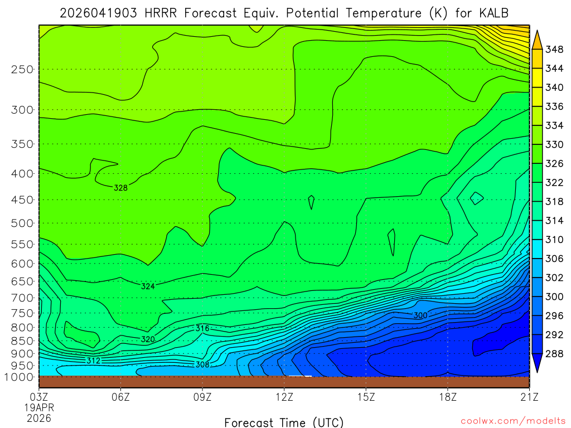Click the 308 contour label inside the plot
This screenshot has width=571, height=428.
pos(202,364)
